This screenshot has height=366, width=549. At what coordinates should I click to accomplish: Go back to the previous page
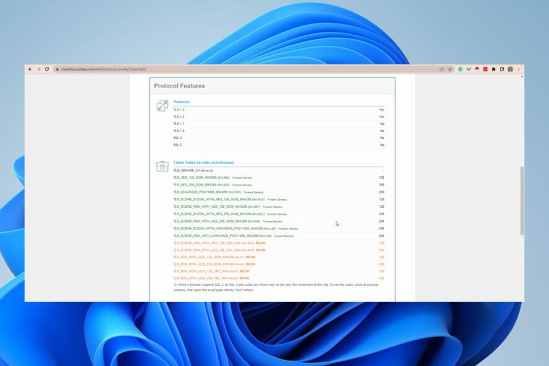tap(30, 69)
